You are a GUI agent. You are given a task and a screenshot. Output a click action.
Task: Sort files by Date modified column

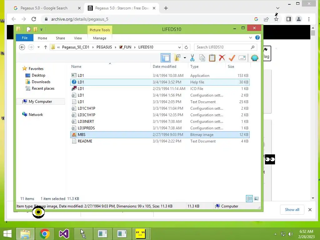(164, 67)
